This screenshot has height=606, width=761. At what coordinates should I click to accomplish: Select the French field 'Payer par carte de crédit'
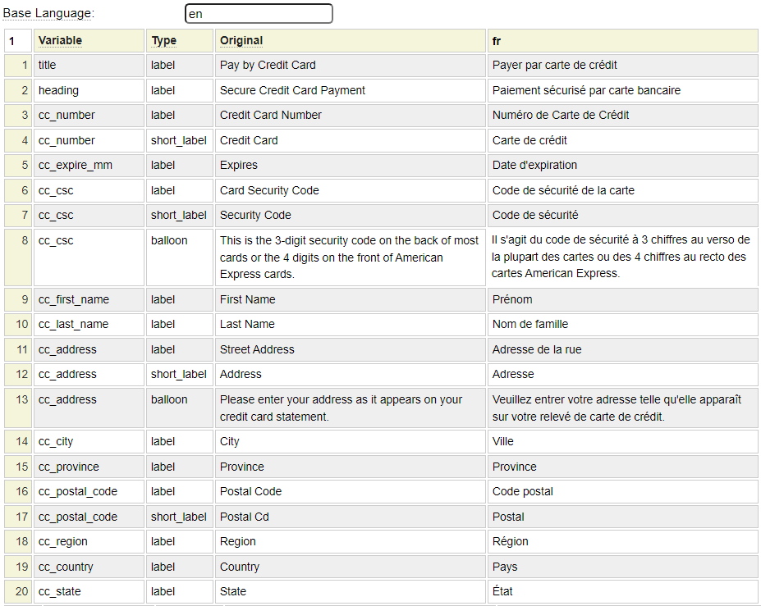click(622, 66)
